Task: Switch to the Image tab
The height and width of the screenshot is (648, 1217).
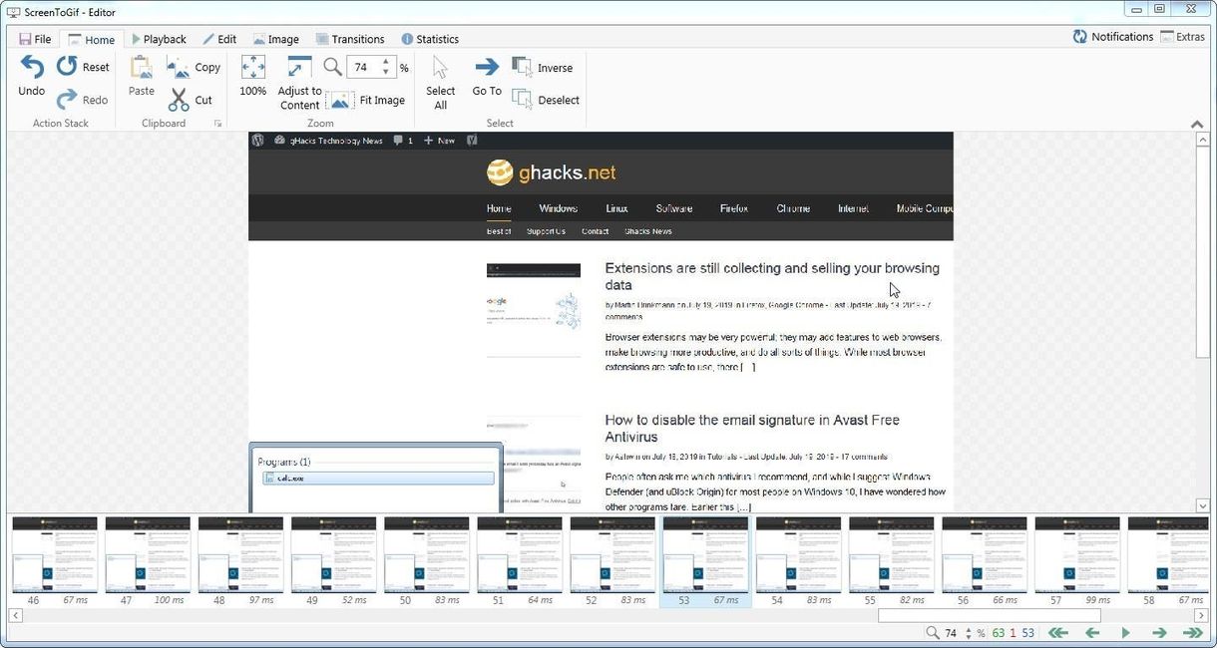Action: (x=275, y=39)
